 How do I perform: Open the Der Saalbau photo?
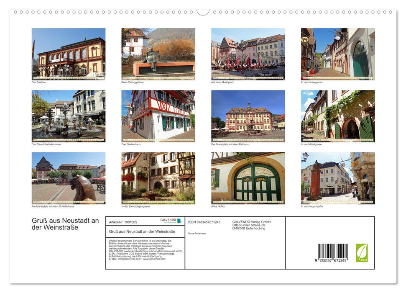coord(69,54)
